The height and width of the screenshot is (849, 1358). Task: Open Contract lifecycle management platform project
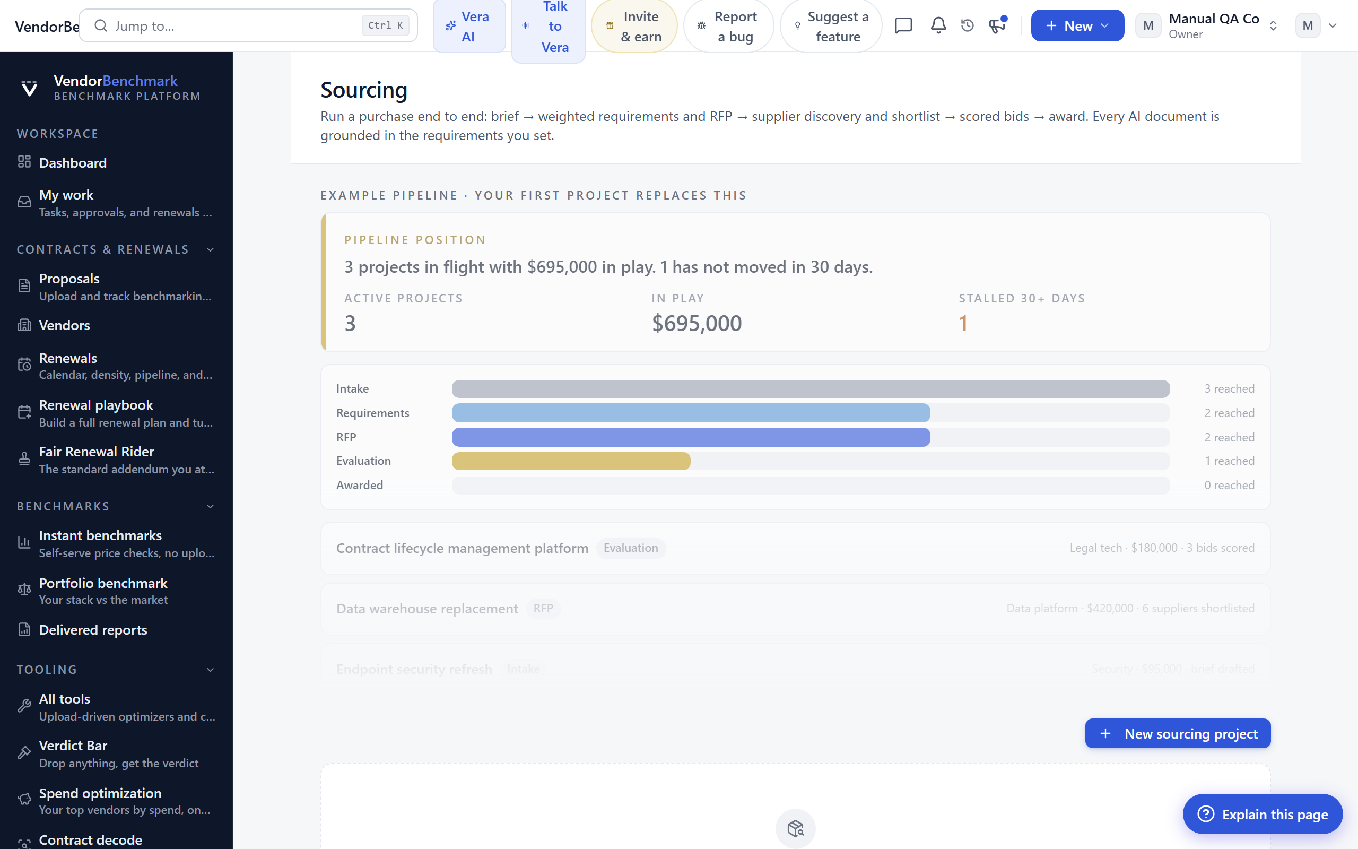(x=795, y=548)
